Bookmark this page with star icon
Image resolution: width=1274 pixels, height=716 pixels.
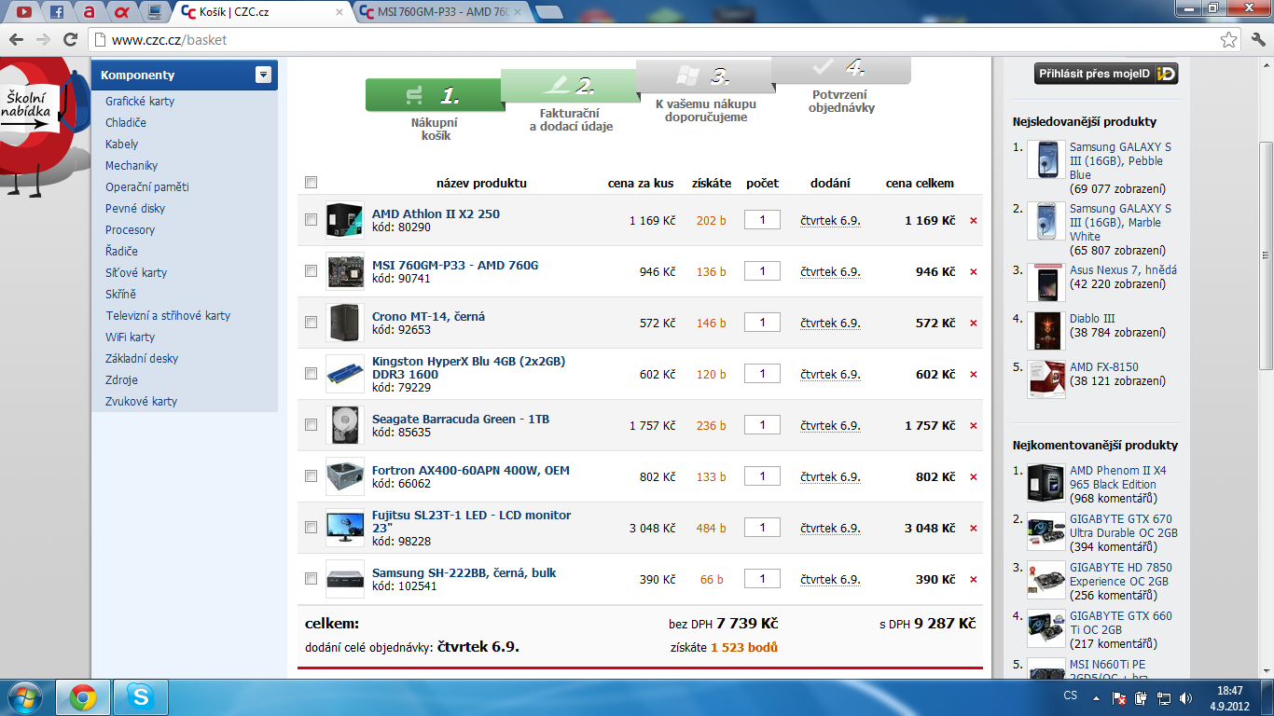pyautogui.click(x=1229, y=40)
